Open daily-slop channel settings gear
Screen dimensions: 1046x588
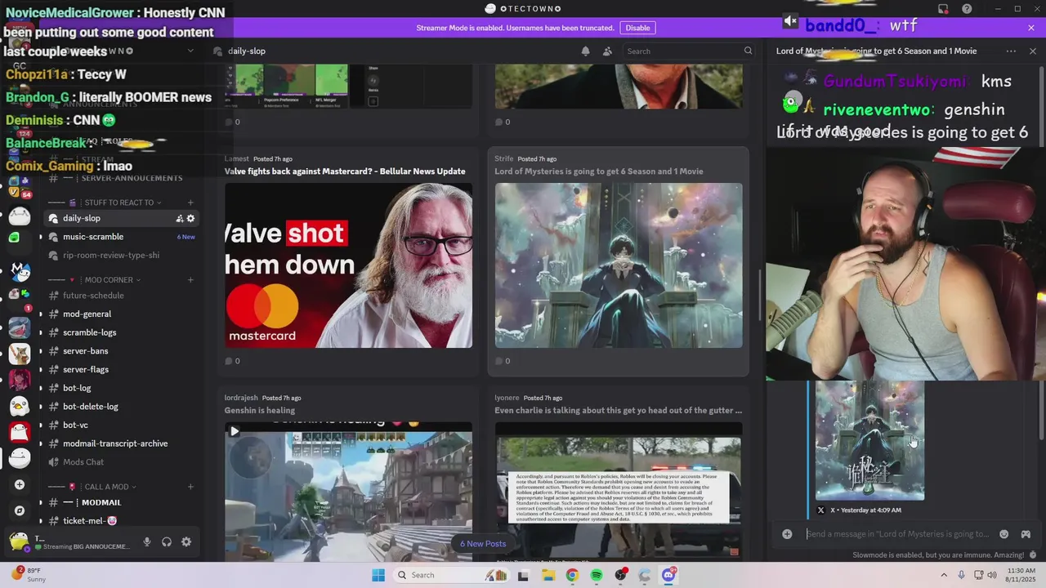click(x=191, y=218)
